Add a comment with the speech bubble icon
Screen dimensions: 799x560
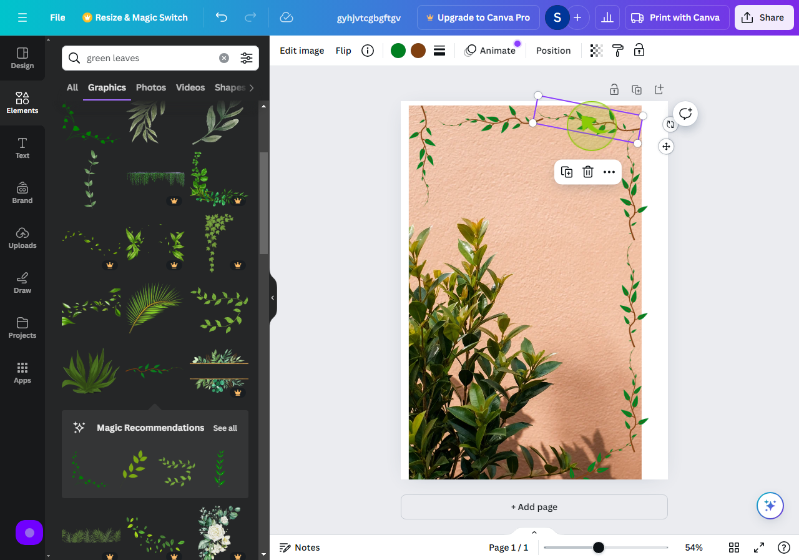tap(685, 114)
